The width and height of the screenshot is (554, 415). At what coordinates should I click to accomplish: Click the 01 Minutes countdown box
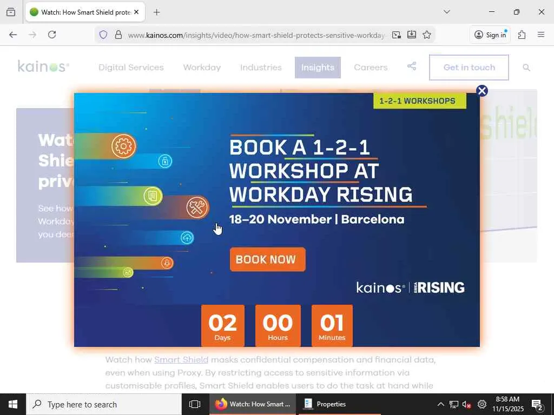tap(332, 326)
